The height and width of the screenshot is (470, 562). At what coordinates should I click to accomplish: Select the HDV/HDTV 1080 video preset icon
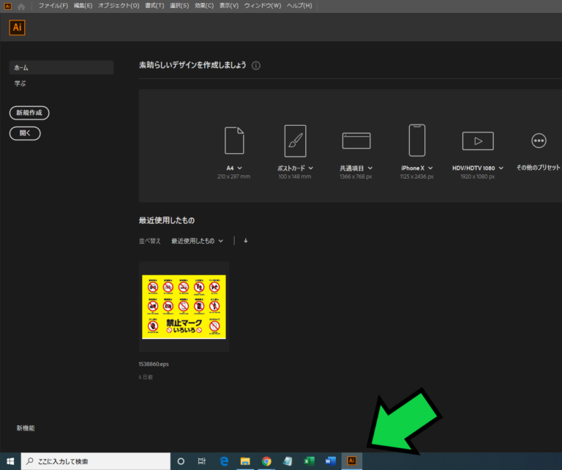click(x=478, y=141)
